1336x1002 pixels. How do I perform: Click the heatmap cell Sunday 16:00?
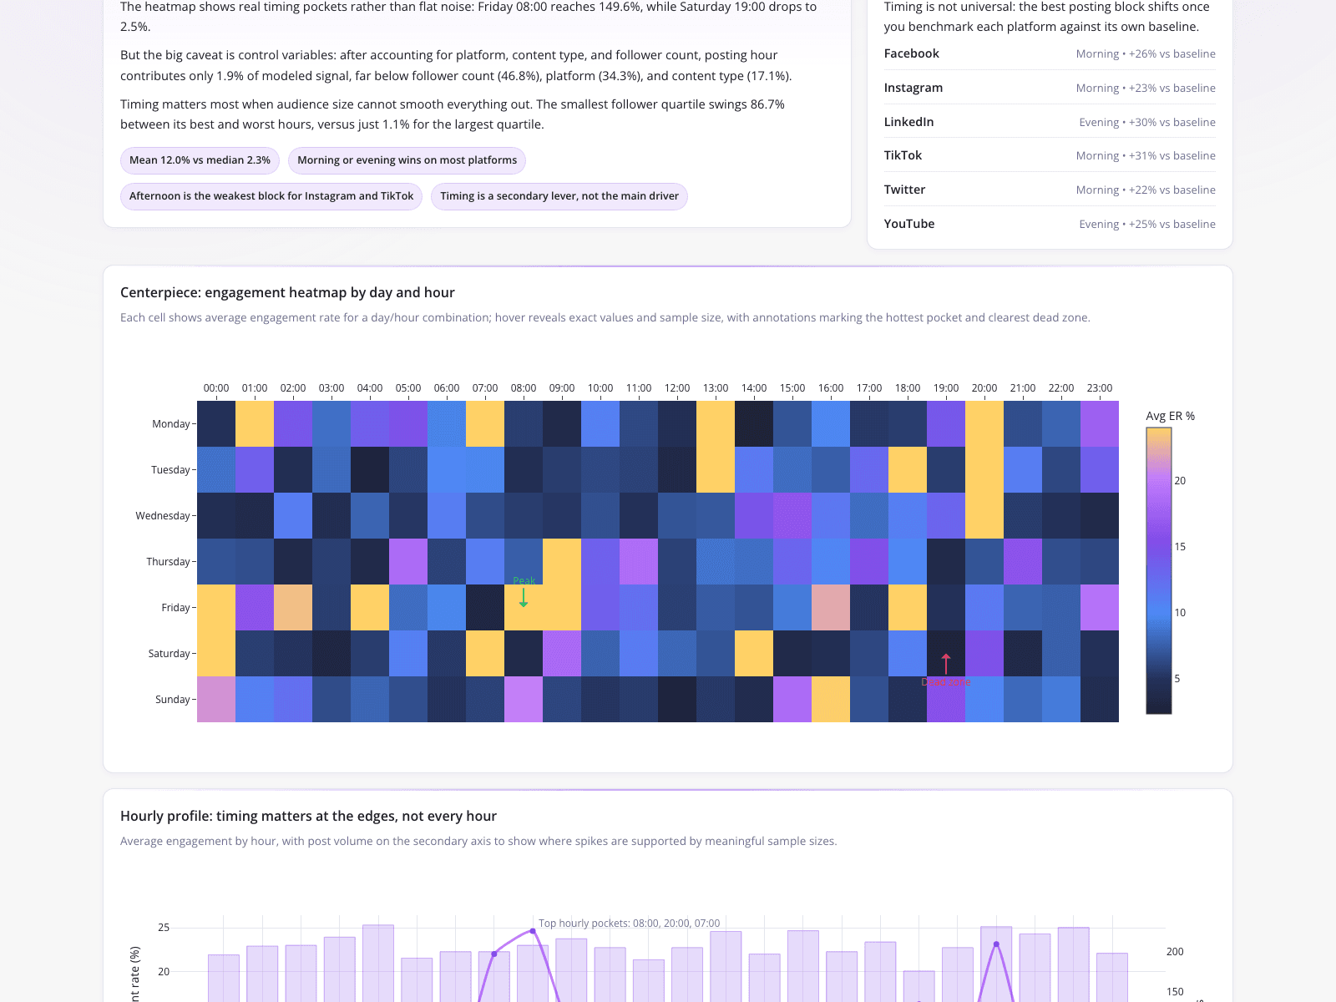tap(831, 699)
